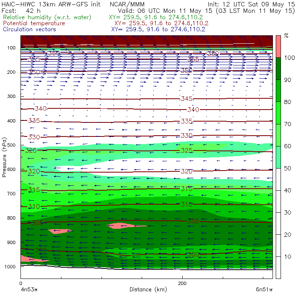
Task: Click the '700' pressure axis tick label
Action: tap(11, 193)
